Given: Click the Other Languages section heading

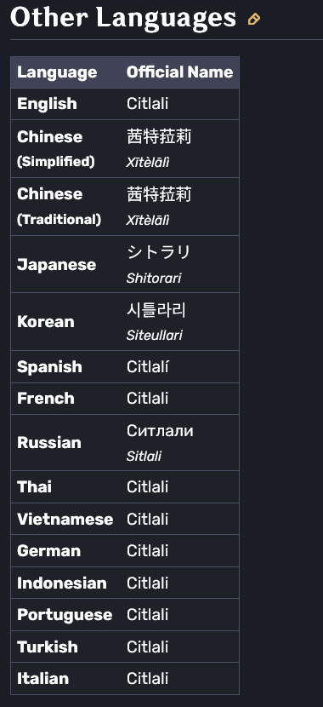Looking at the screenshot, I should click(122, 18).
